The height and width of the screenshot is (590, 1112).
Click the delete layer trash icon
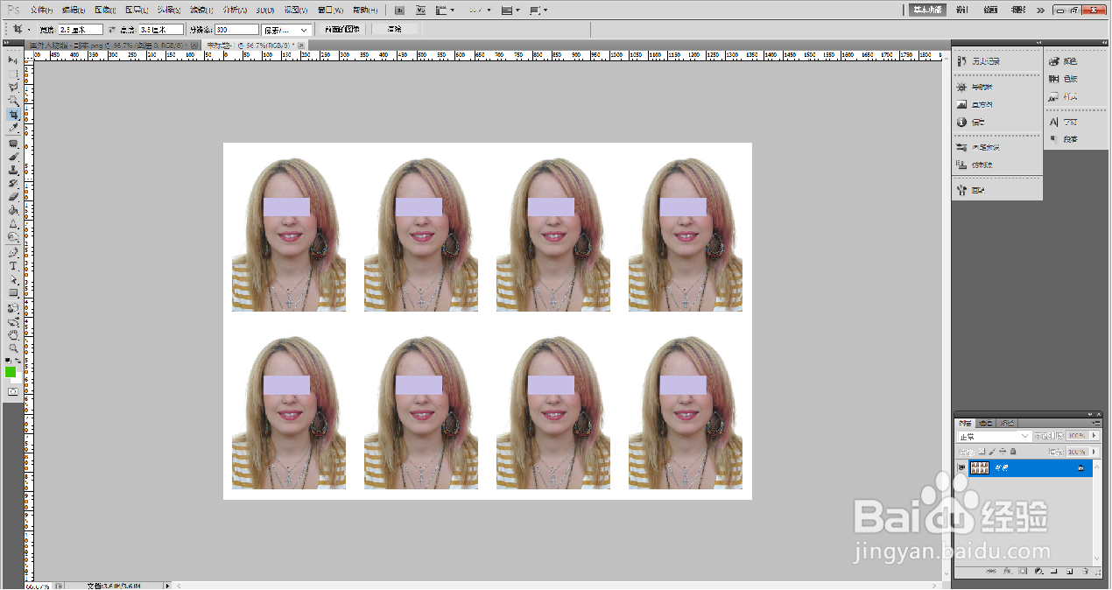[x=1085, y=572]
